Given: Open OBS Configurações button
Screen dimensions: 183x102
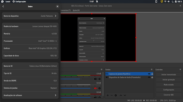Looking at the screenshot, I should 169,90.
